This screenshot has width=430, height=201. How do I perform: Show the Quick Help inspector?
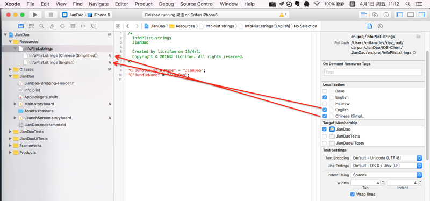(x=380, y=26)
